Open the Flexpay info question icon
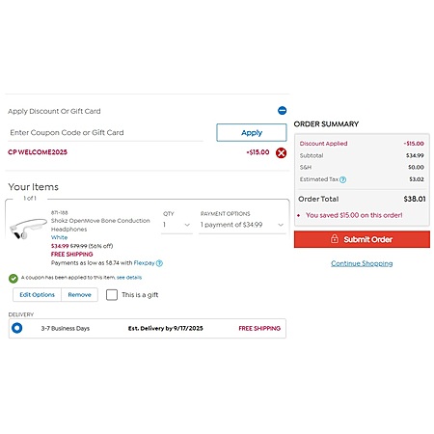The height and width of the screenshot is (434, 434). (x=159, y=263)
